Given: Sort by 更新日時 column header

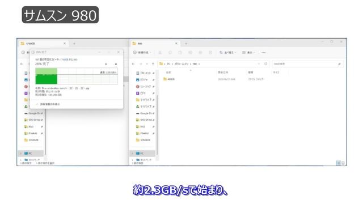Looking at the screenshot, I should (223, 73).
